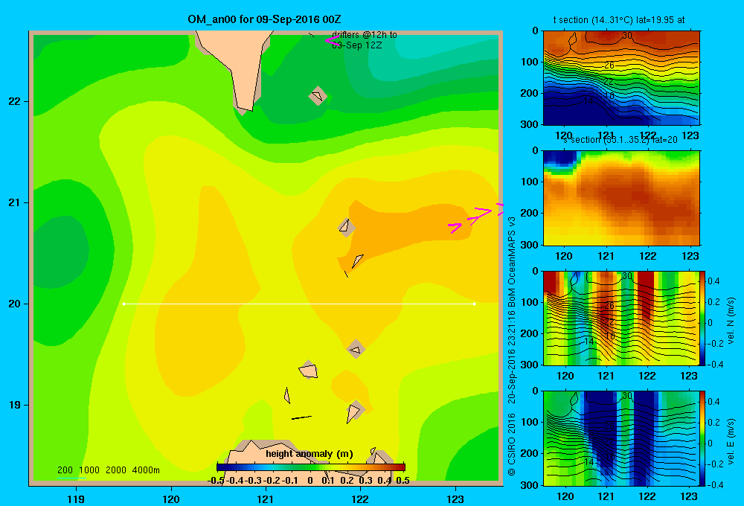The width and height of the screenshot is (744, 506).
Task: Click the island just below the white section line
Action: (356, 349)
